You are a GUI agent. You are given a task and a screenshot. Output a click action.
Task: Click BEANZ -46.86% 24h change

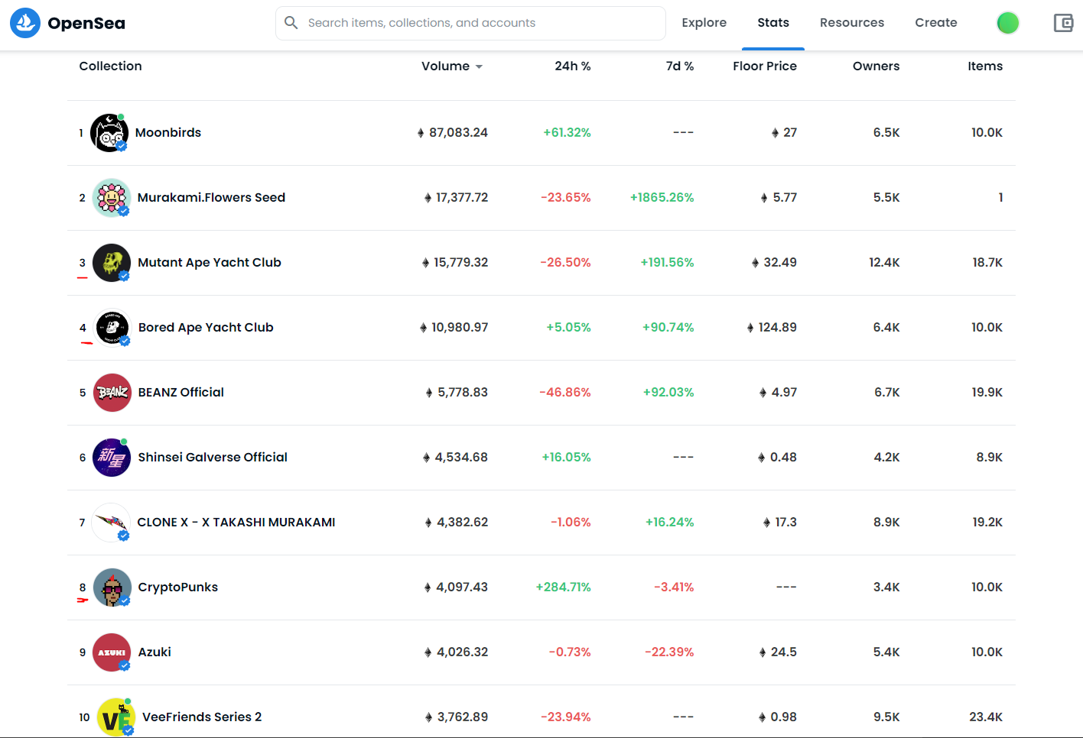click(x=565, y=393)
